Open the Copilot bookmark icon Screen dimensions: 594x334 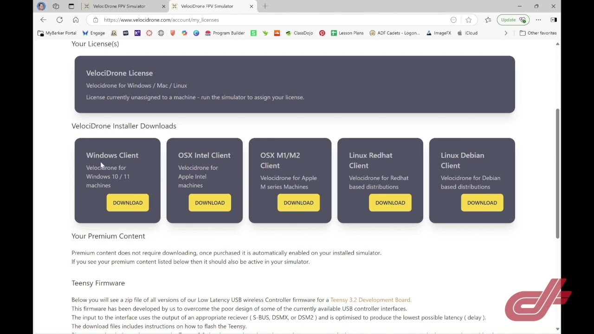click(x=184, y=33)
